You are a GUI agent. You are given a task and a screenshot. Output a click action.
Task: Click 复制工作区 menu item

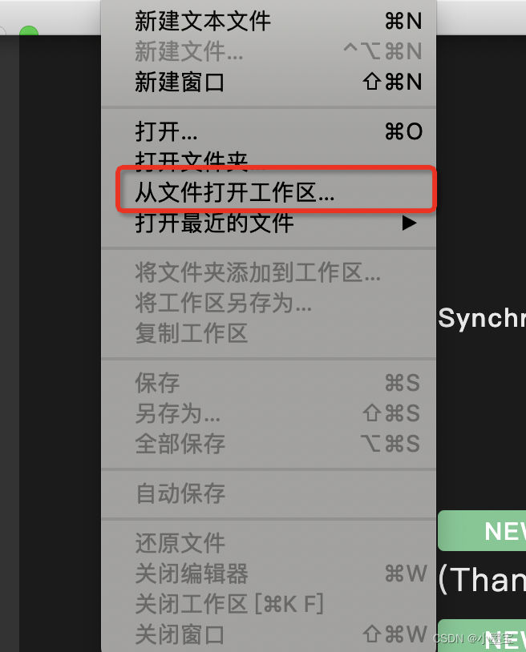click(269, 333)
